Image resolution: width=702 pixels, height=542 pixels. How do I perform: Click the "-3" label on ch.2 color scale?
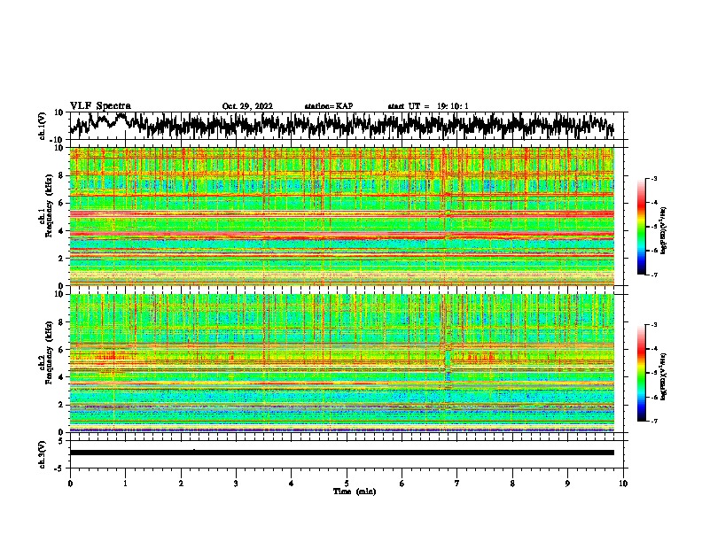(x=654, y=325)
